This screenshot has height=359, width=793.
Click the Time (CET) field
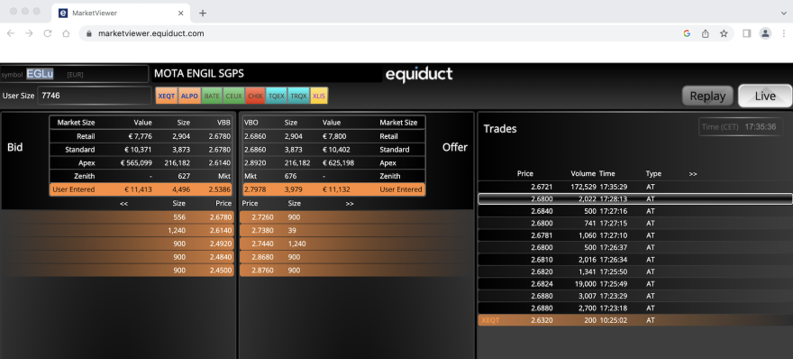(x=741, y=126)
